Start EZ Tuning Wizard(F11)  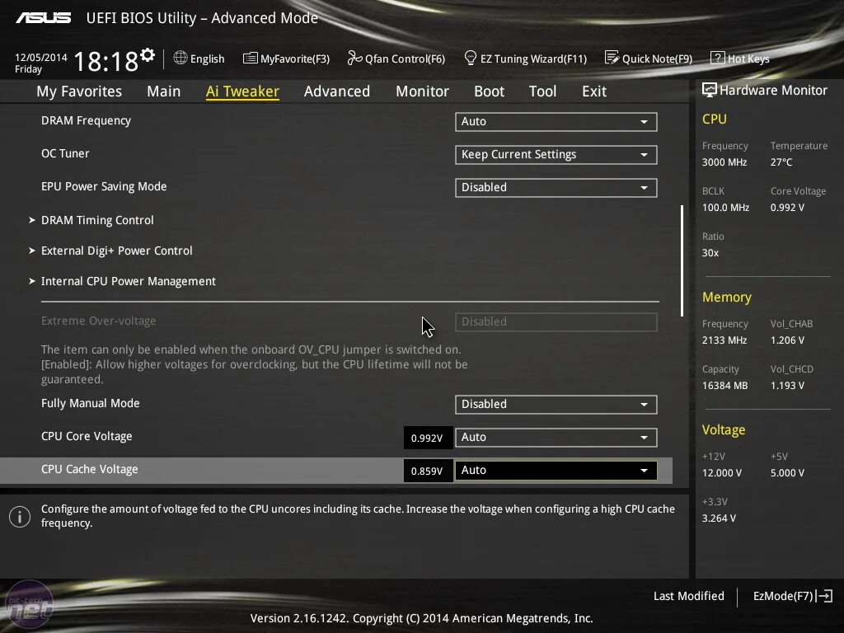(x=533, y=59)
